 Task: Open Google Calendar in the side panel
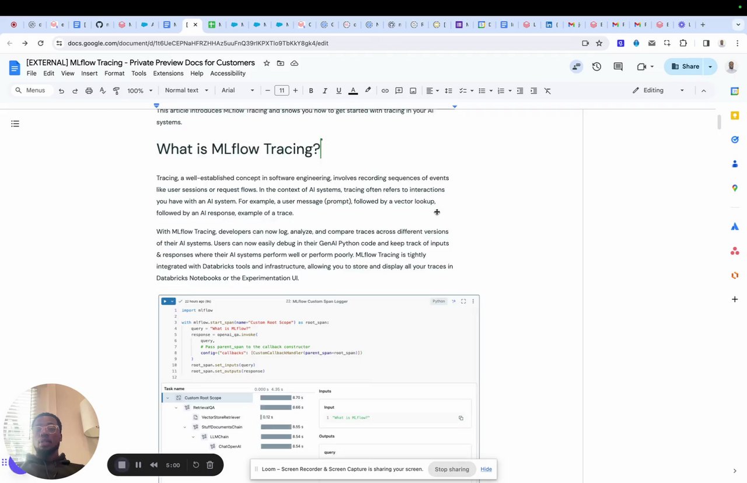click(x=735, y=91)
